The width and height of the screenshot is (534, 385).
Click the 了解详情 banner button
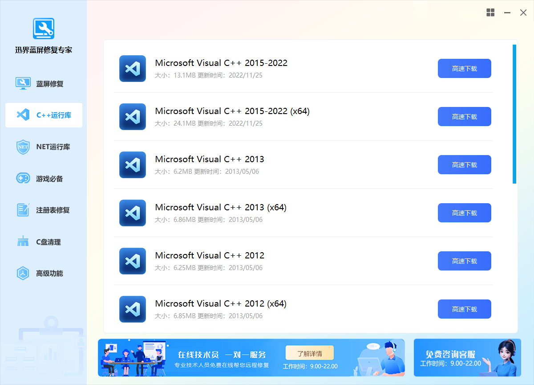tap(309, 353)
